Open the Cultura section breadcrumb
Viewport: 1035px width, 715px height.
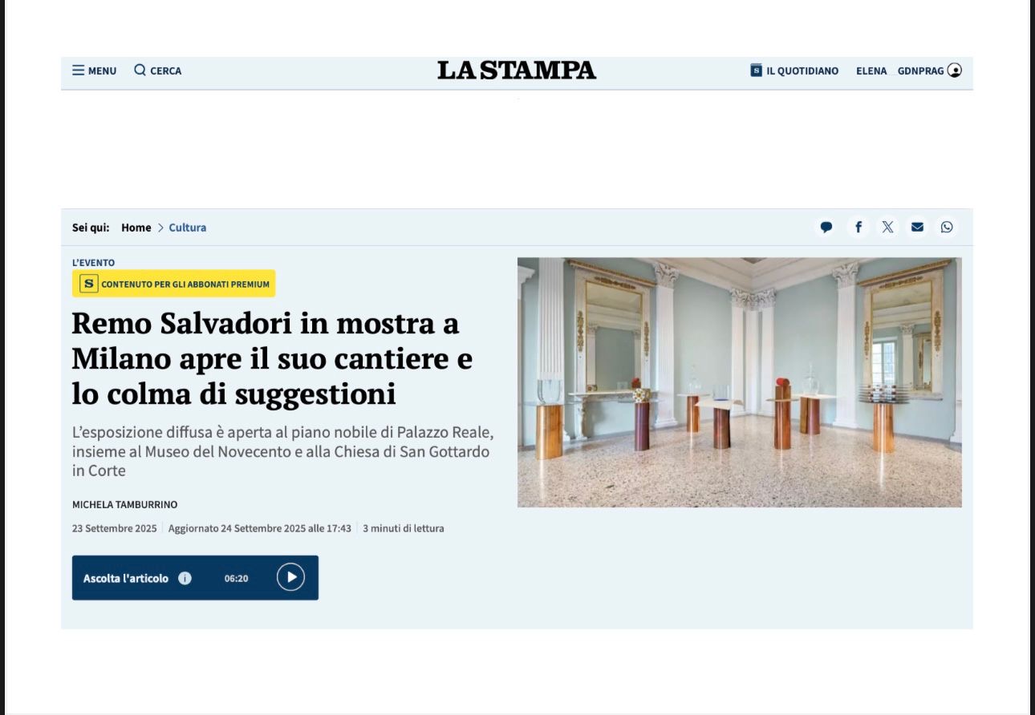click(188, 228)
